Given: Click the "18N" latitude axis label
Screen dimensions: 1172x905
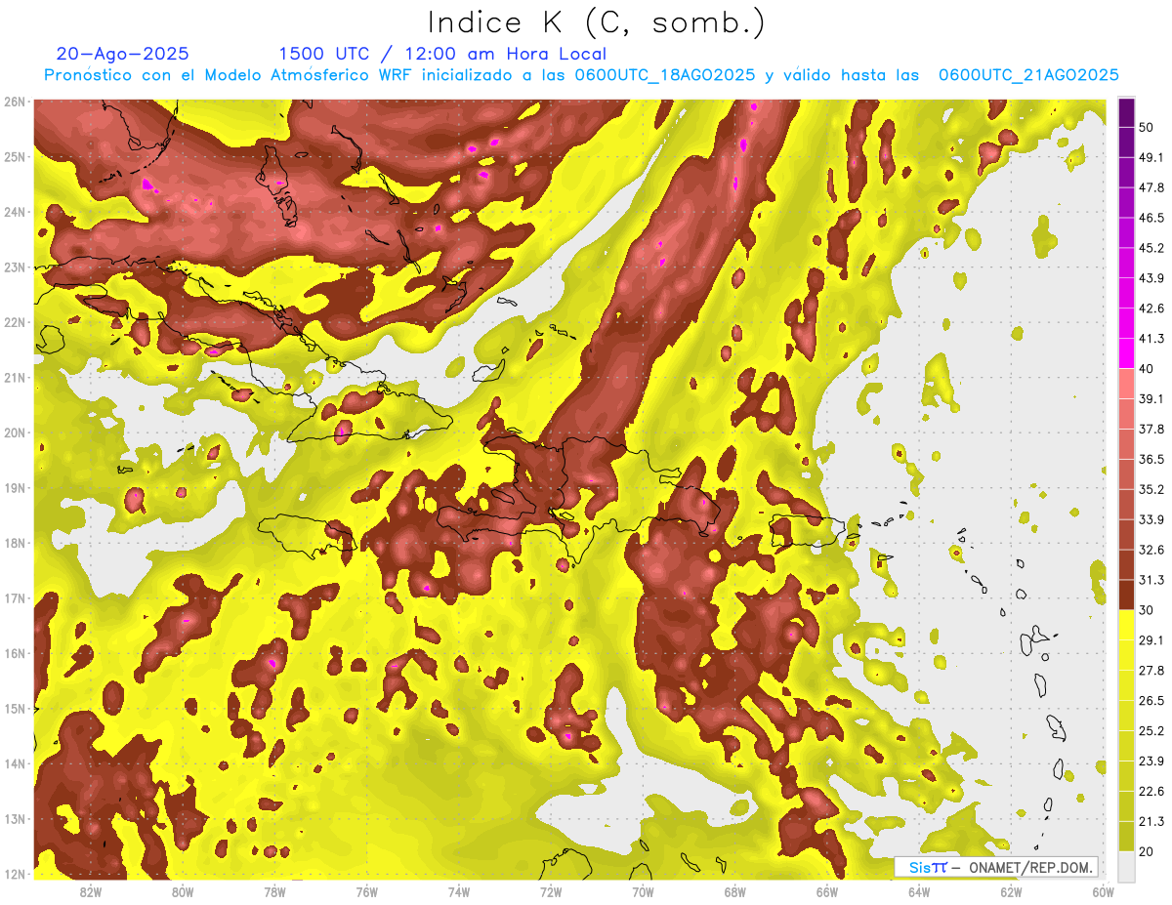Looking at the screenshot, I should [15, 543].
